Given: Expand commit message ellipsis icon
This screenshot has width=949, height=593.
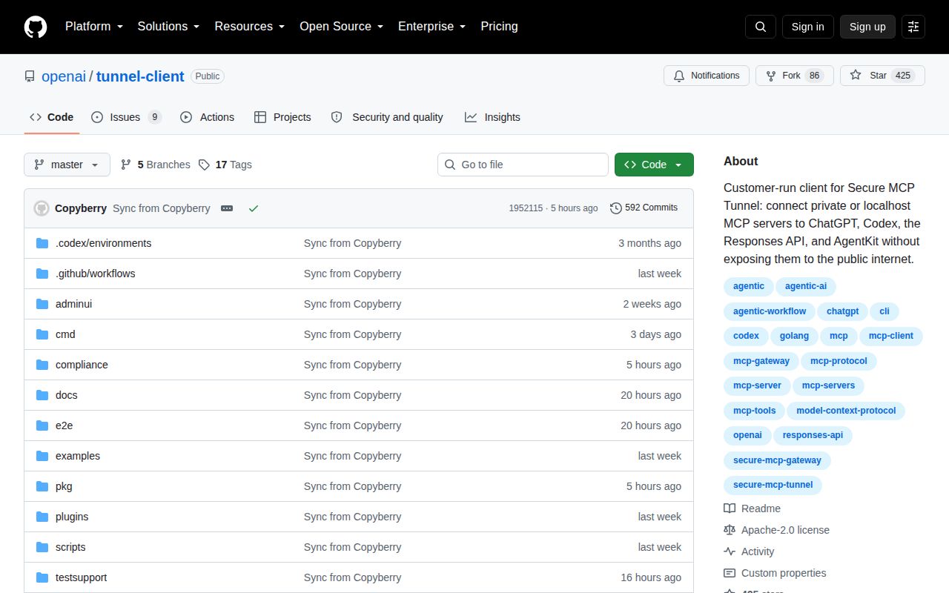Looking at the screenshot, I should click(x=227, y=208).
